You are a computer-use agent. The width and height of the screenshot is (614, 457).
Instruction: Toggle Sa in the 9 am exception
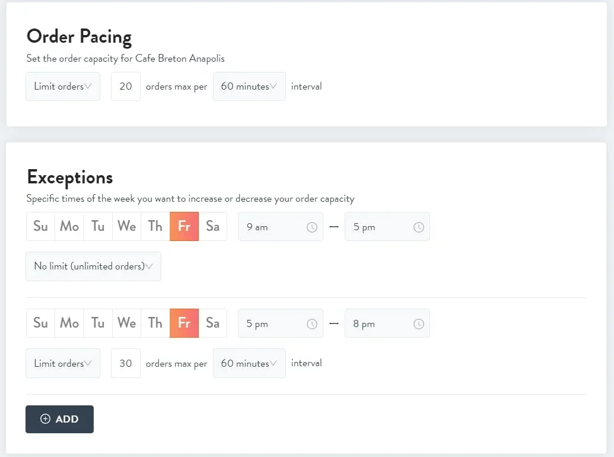[x=212, y=226]
